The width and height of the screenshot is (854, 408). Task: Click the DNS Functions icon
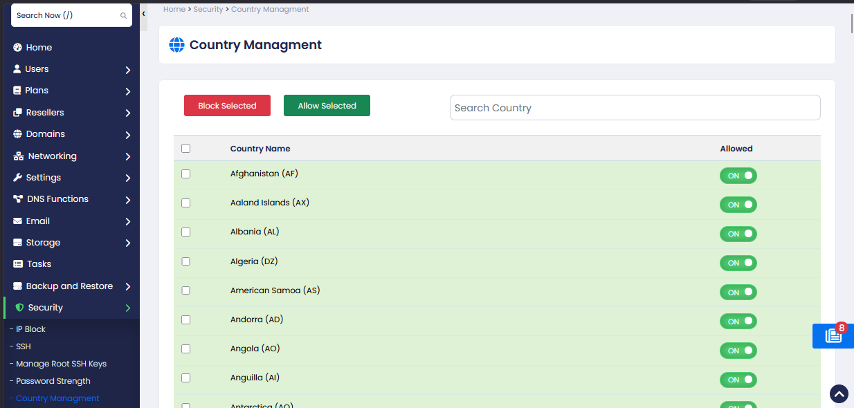point(18,199)
